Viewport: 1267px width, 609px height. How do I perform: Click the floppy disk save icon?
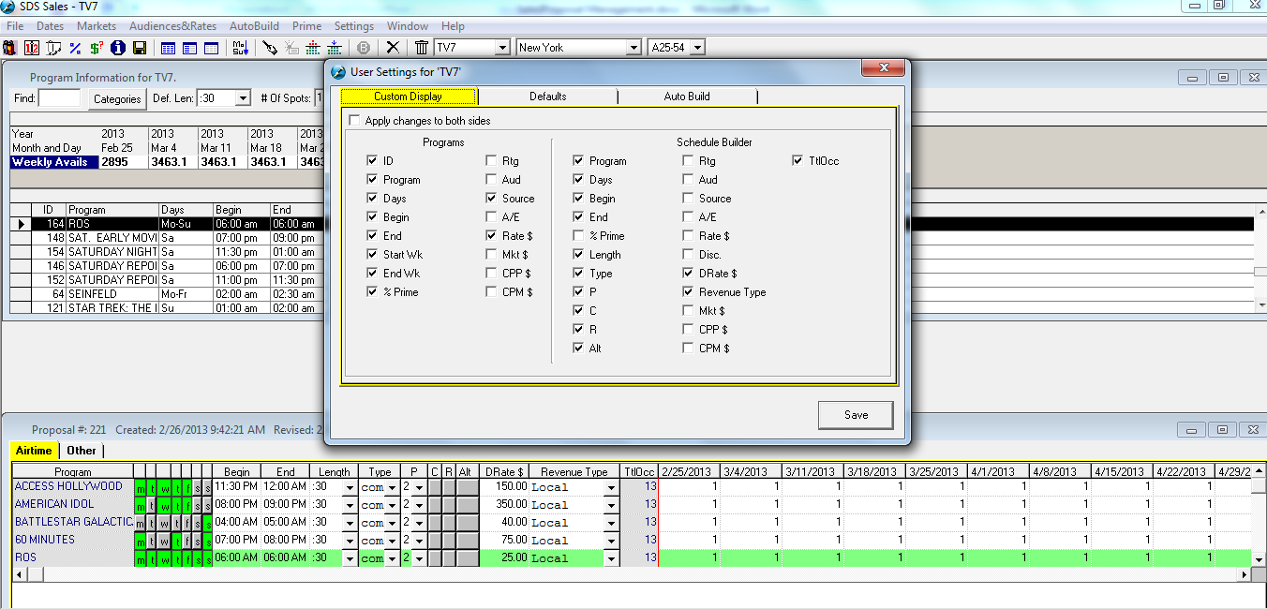(140, 48)
